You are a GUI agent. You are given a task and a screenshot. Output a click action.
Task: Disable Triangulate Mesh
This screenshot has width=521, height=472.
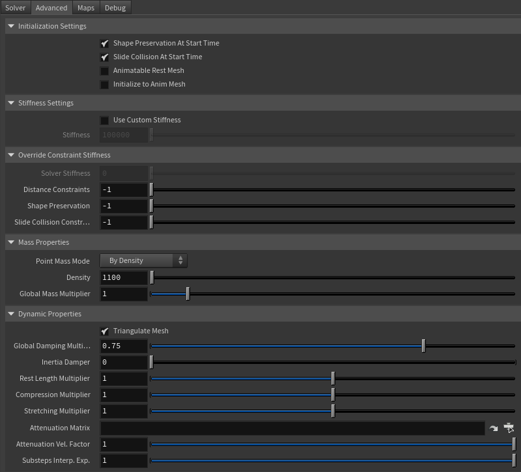[105, 331]
